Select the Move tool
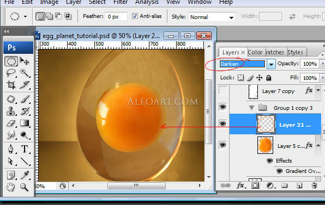This screenshot has width=325, height=205. (x=25, y=61)
